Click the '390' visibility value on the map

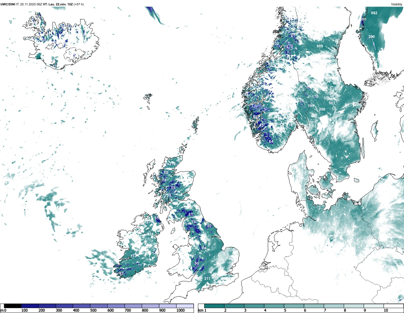371,37
